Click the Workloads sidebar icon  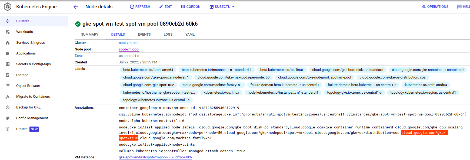(8, 32)
